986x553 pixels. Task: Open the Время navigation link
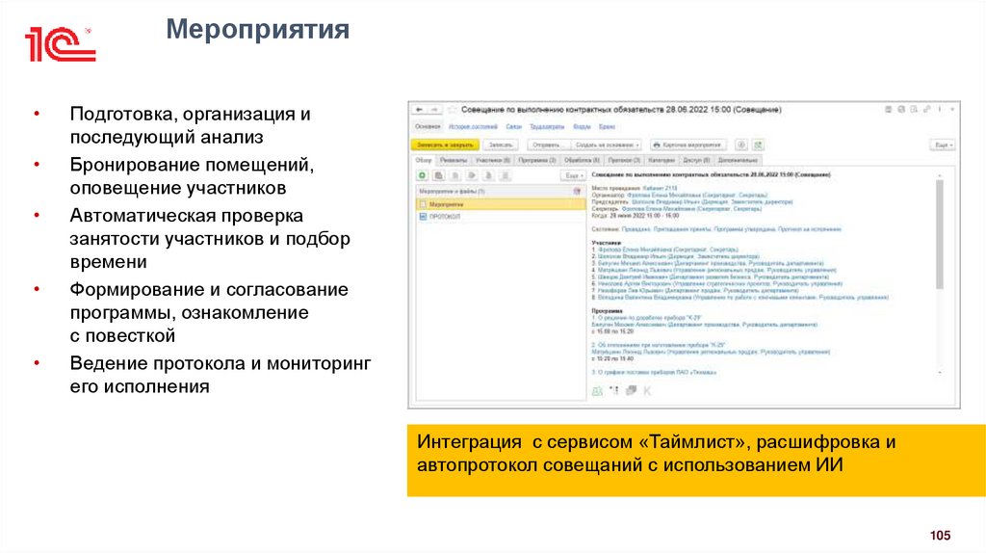coord(607,126)
